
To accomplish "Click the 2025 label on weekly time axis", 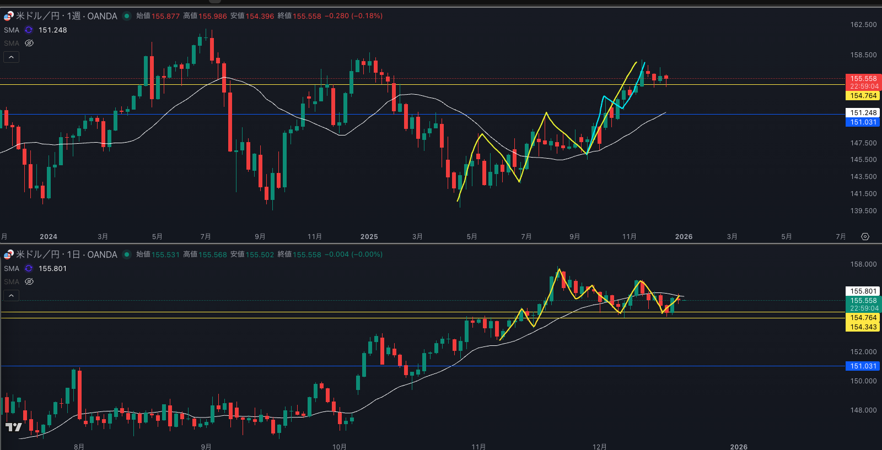I will click(x=369, y=237).
